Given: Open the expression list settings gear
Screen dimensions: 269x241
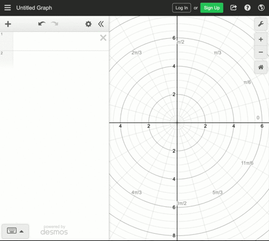Looking at the screenshot, I should tap(89, 24).
